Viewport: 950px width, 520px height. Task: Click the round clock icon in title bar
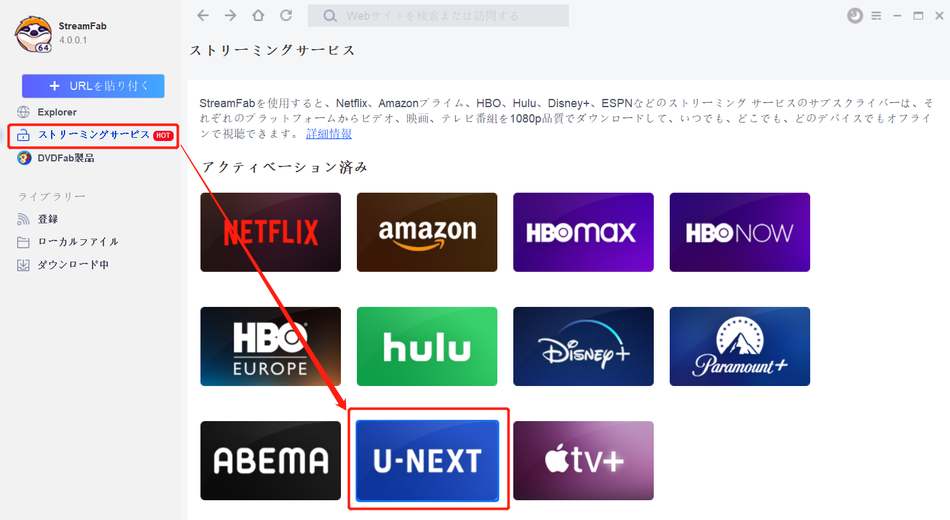855,16
